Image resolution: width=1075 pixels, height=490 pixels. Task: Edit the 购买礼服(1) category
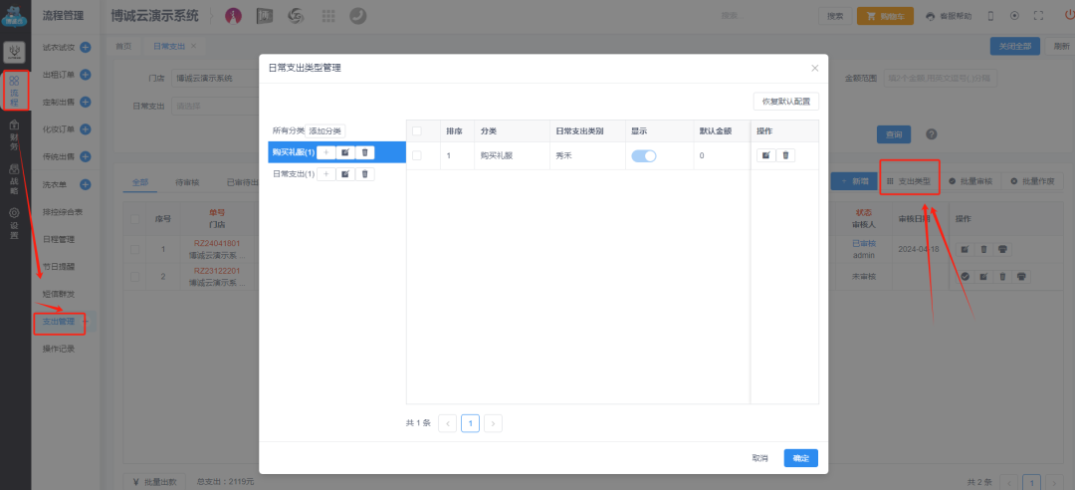[x=344, y=152]
